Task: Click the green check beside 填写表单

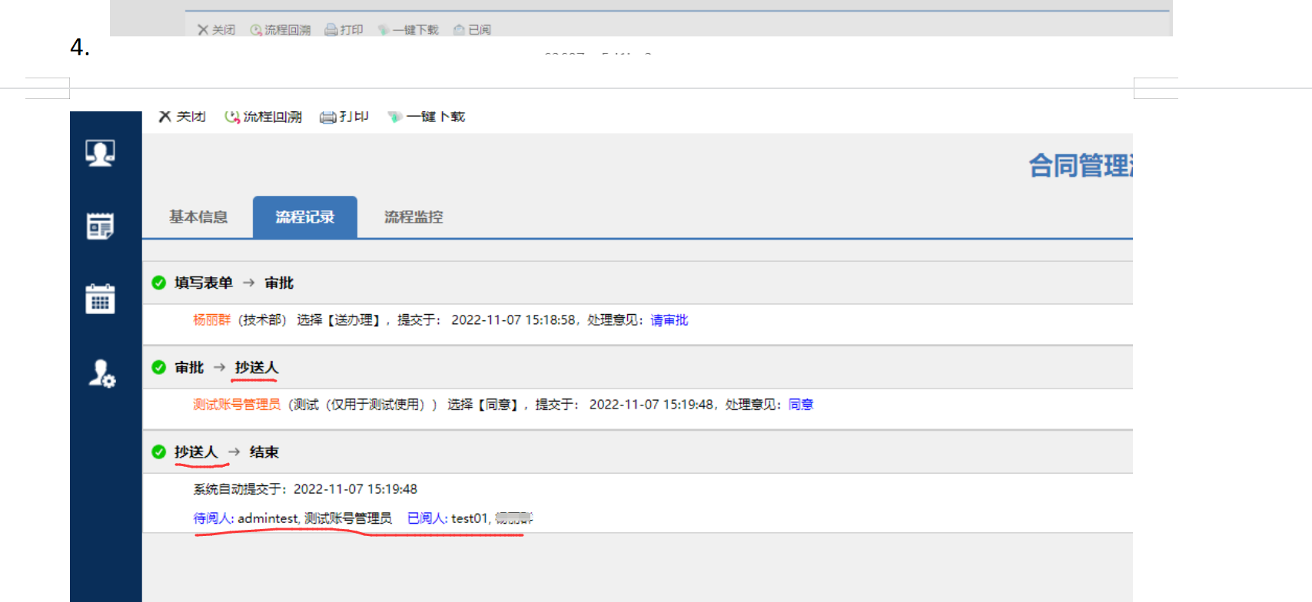Action: coord(159,283)
